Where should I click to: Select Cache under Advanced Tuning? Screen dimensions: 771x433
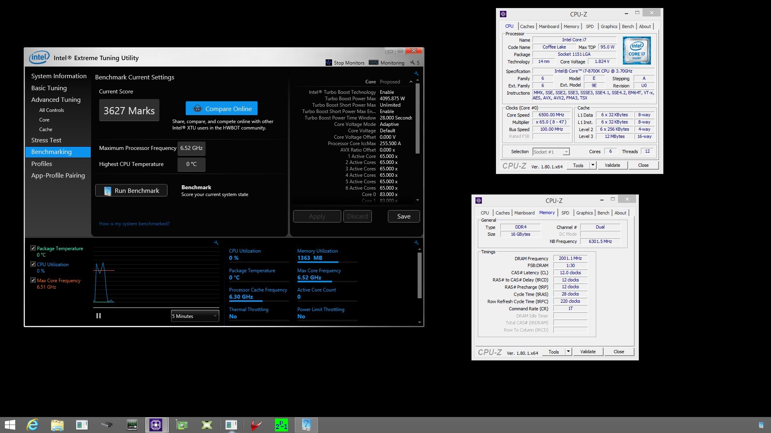pyautogui.click(x=45, y=129)
